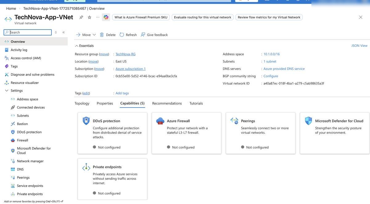Collapse the Essentials section
This screenshot has height=204, width=370.
coord(84,46)
